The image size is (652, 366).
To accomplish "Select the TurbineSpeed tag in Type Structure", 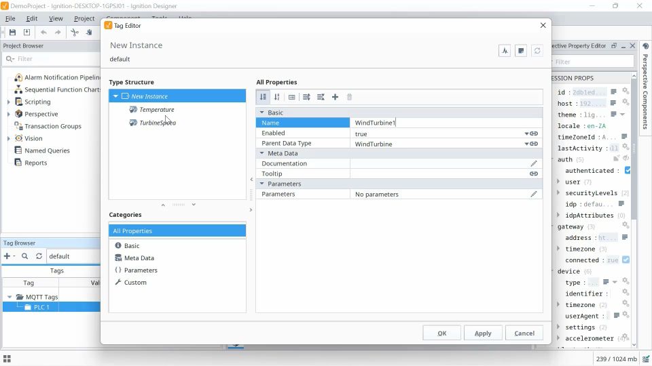I will (157, 123).
